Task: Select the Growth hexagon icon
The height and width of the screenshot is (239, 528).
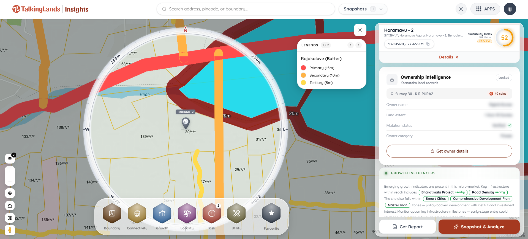Action: click(162, 213)
